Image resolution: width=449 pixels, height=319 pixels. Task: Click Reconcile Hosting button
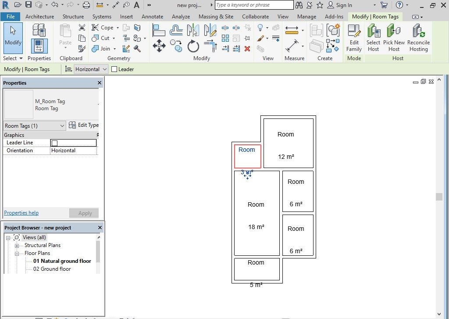[x=418, y=38]
